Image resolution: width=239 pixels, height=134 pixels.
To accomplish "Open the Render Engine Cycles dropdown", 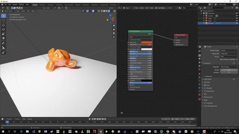I will (x=229, y=51).
